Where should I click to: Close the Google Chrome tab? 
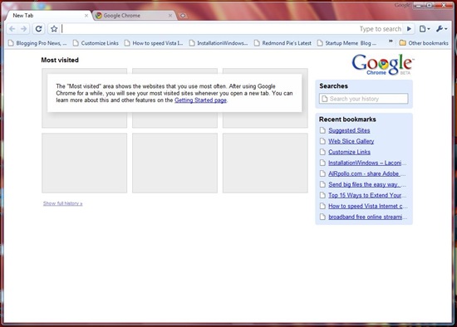click(x=170, y=16)
